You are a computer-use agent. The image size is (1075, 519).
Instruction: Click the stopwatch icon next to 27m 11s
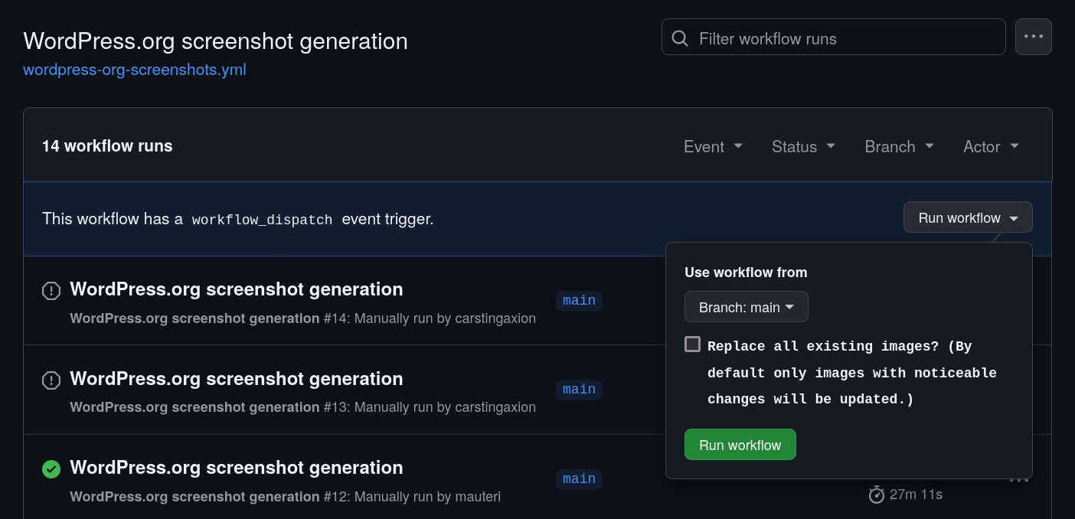click(x=877, y=495)
